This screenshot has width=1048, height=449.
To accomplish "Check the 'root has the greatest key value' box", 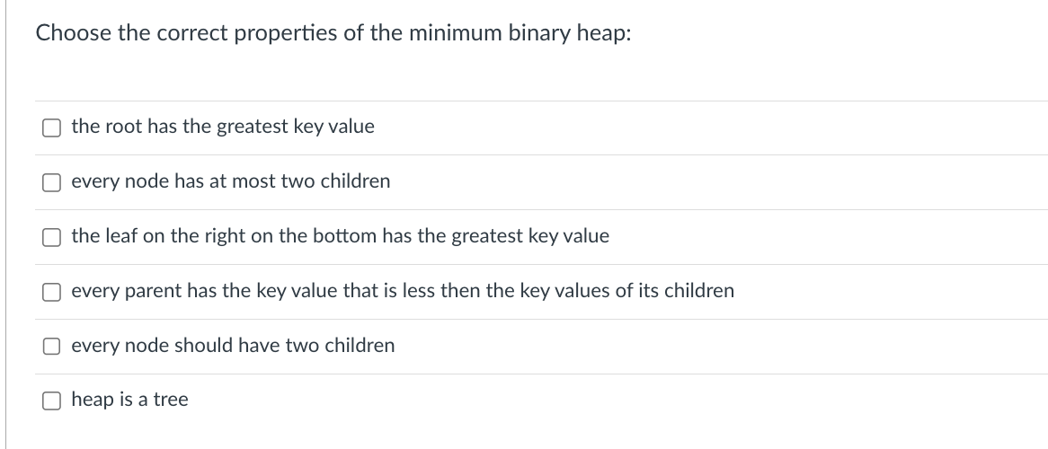I will tap(51, 128).
